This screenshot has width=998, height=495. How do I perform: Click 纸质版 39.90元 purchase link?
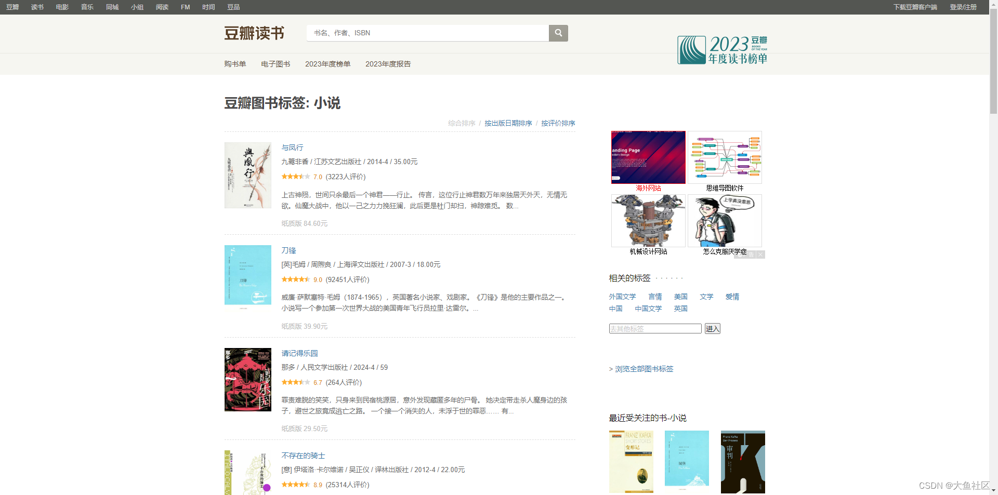pyautogui.click(x=305, y=326)
